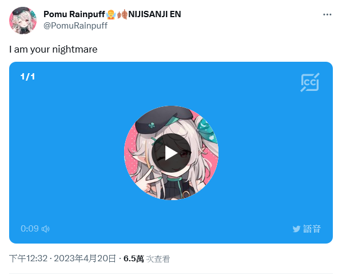Click the 0:09 duration label
Image resolution: width=342 pixels, height=275 pixels.
[x=30, y=229]
